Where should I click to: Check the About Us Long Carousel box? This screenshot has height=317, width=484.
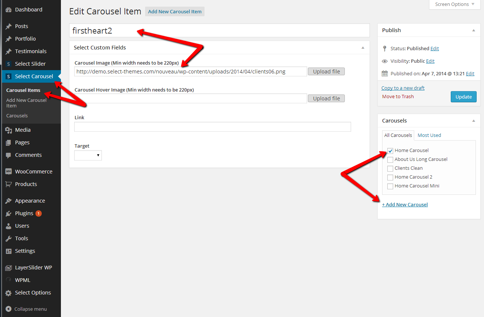pyautogui.click(x=390, y=159)
